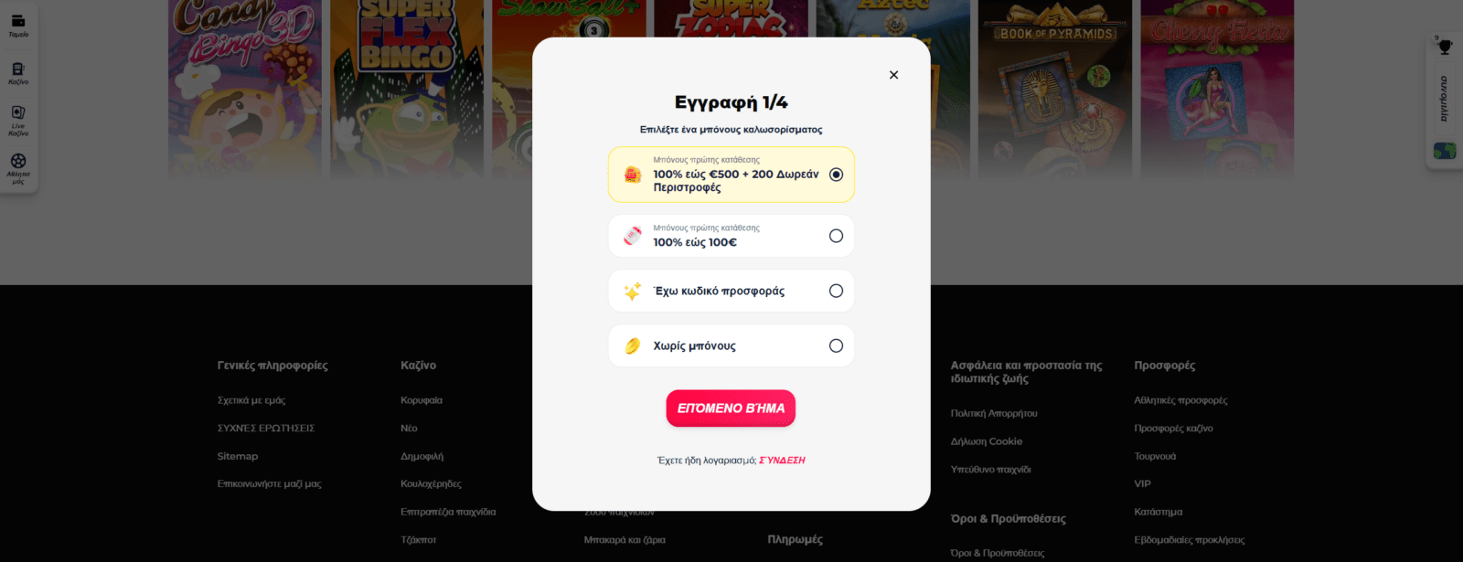This screenshot has width=1463, height=562.
Task: Click the gift icon of €500 bonus
Action: click(x=632, y=175)
